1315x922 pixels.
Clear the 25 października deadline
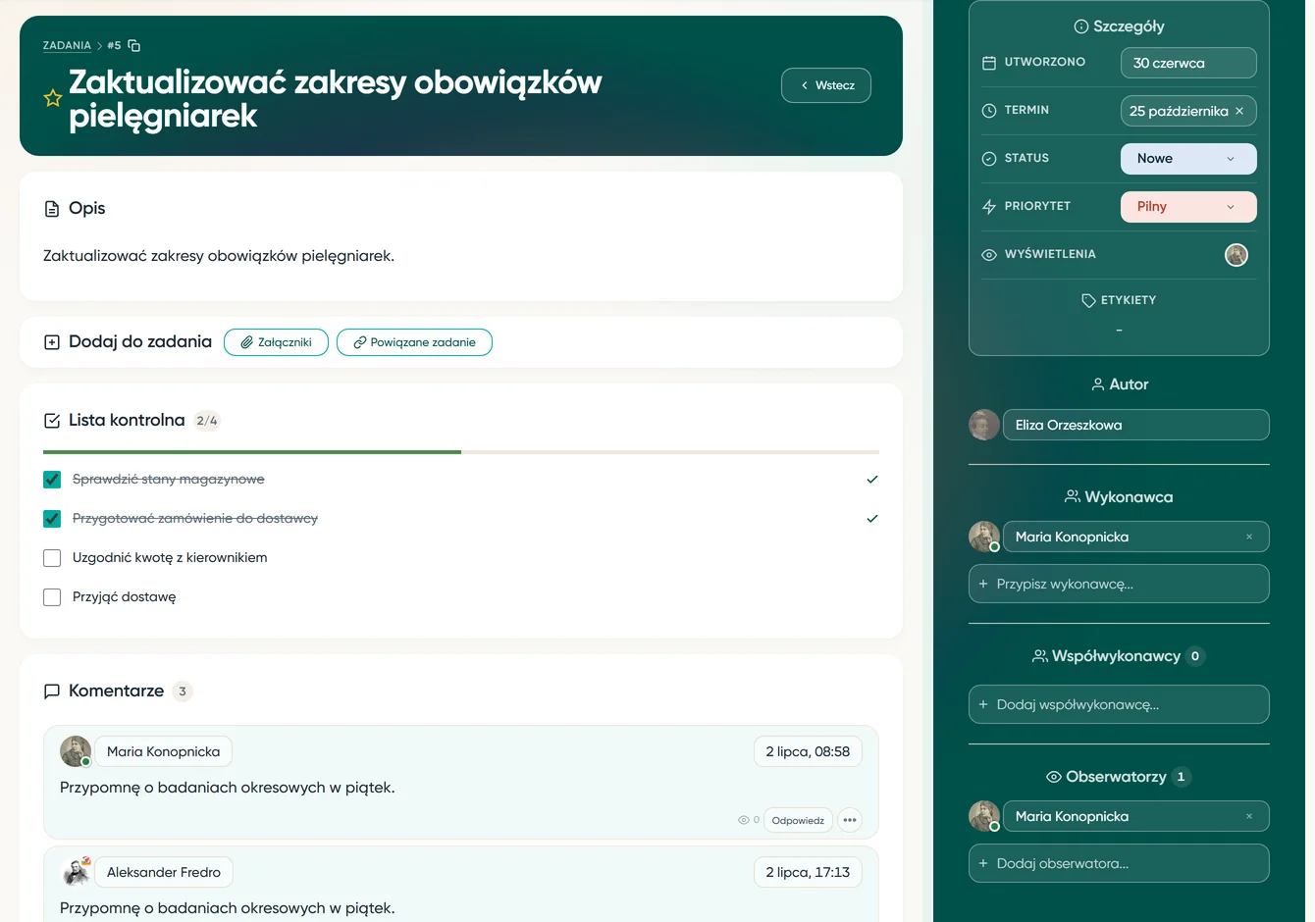(1239, 111)
